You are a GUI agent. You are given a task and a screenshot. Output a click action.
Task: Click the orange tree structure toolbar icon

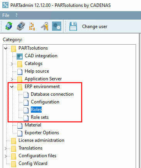coord(32,26)
